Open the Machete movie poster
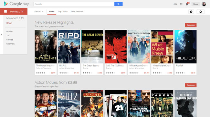Screen dimensions: 210x117 (92, 103)
